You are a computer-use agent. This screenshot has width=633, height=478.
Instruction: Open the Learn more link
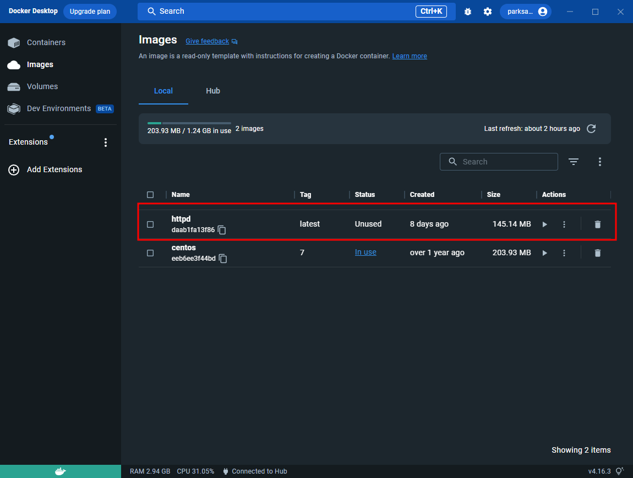tap(410, 56)
